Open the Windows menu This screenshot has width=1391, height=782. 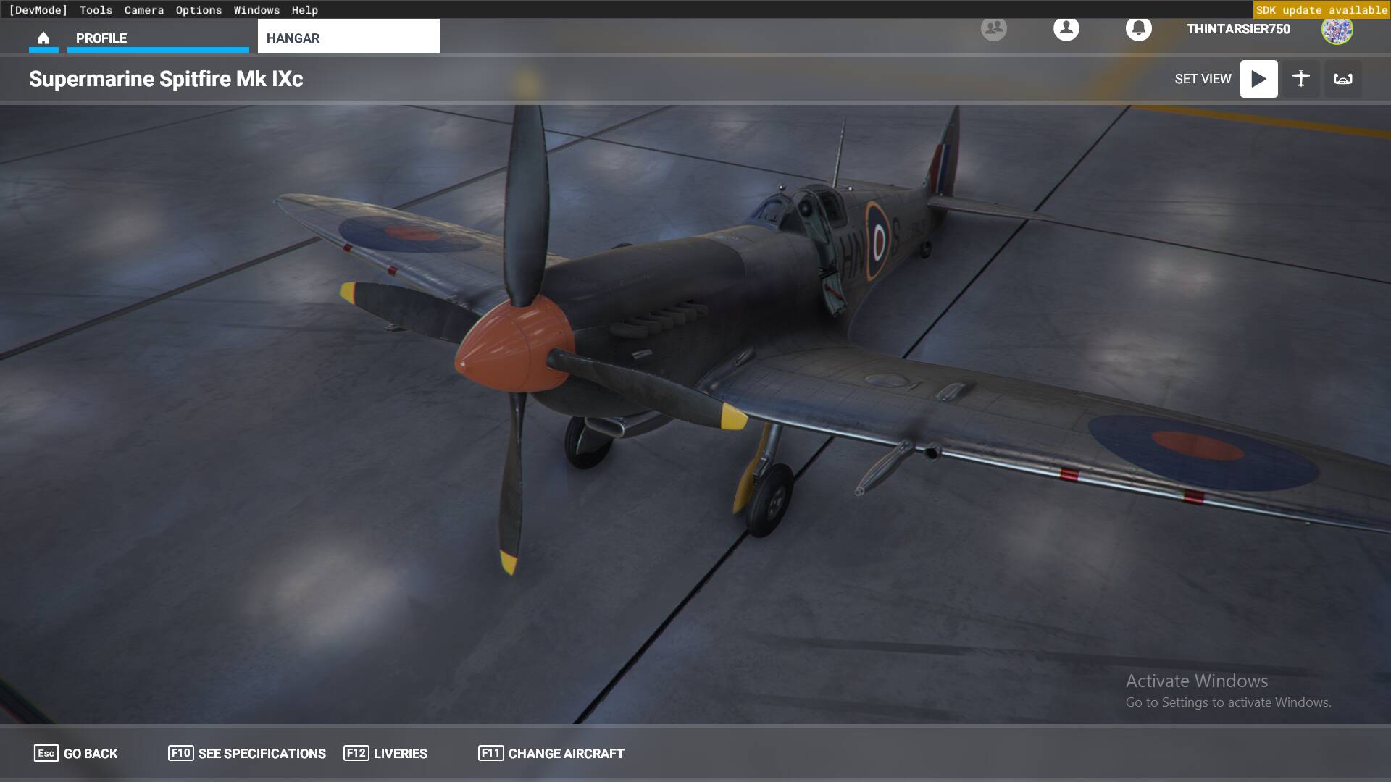256,10
